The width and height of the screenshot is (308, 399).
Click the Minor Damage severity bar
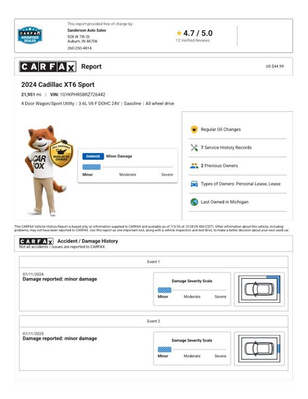pos(128,167)
